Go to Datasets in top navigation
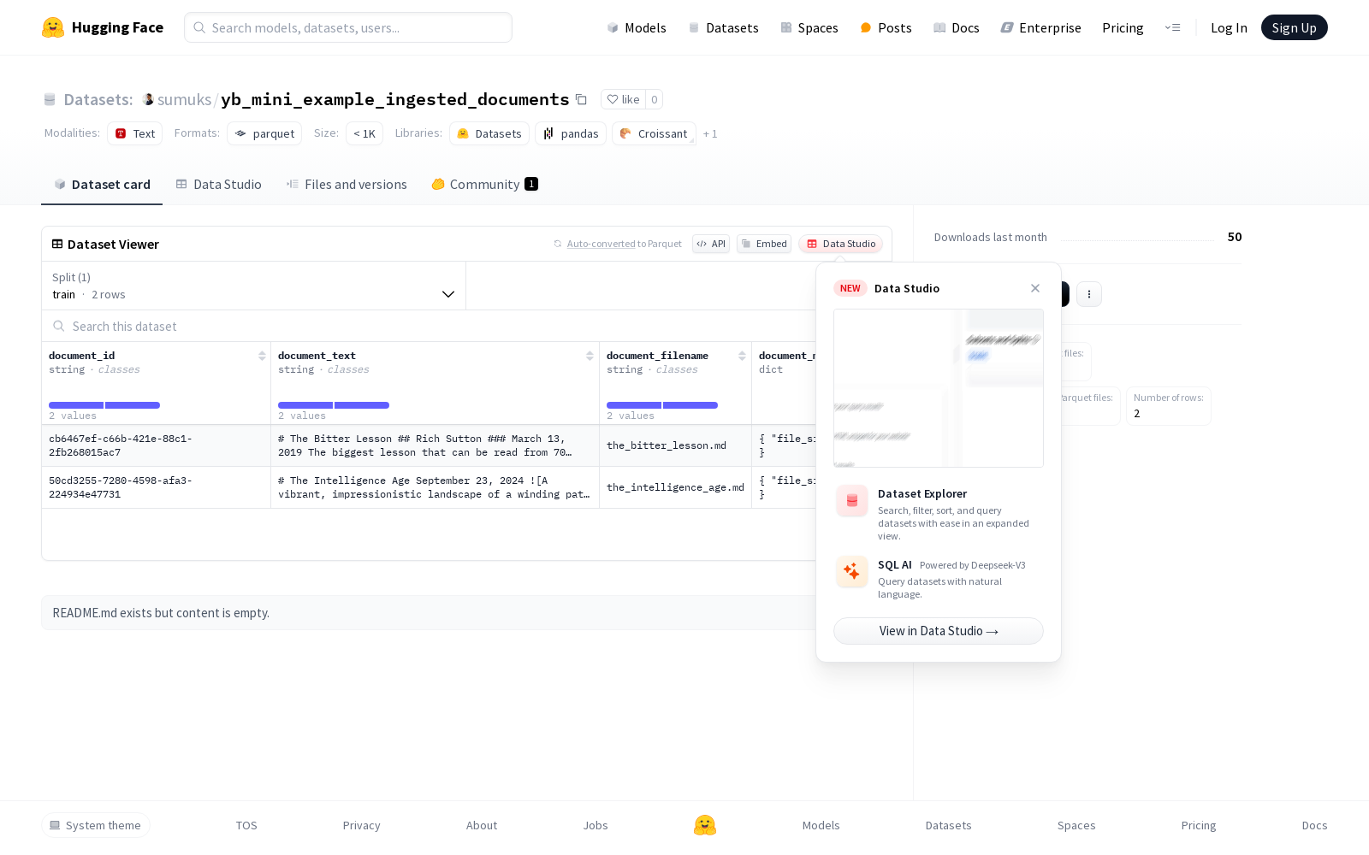The image size is (1369, 855). coord(724,27)
